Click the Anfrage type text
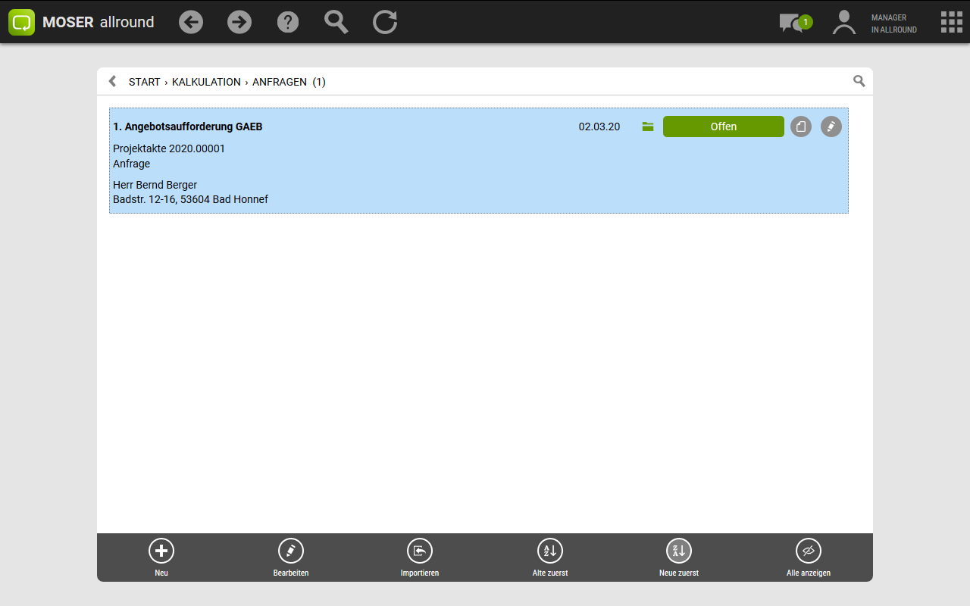The width and height of the screenshot is (970, 606). (132, 164)
